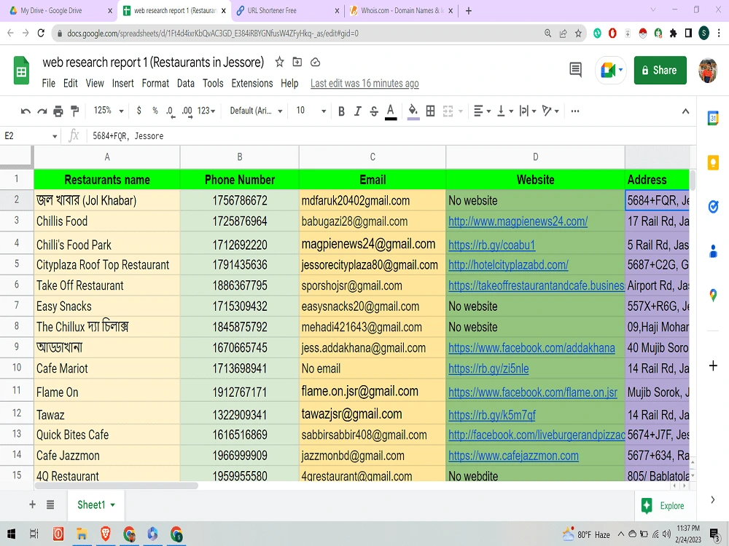The image size is (729, 546).
Task: Open vertical align dropdown
Action: pos(505,111)
